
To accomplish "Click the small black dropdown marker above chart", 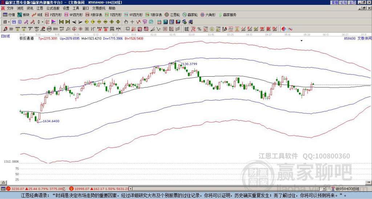I will click(302, 41).
